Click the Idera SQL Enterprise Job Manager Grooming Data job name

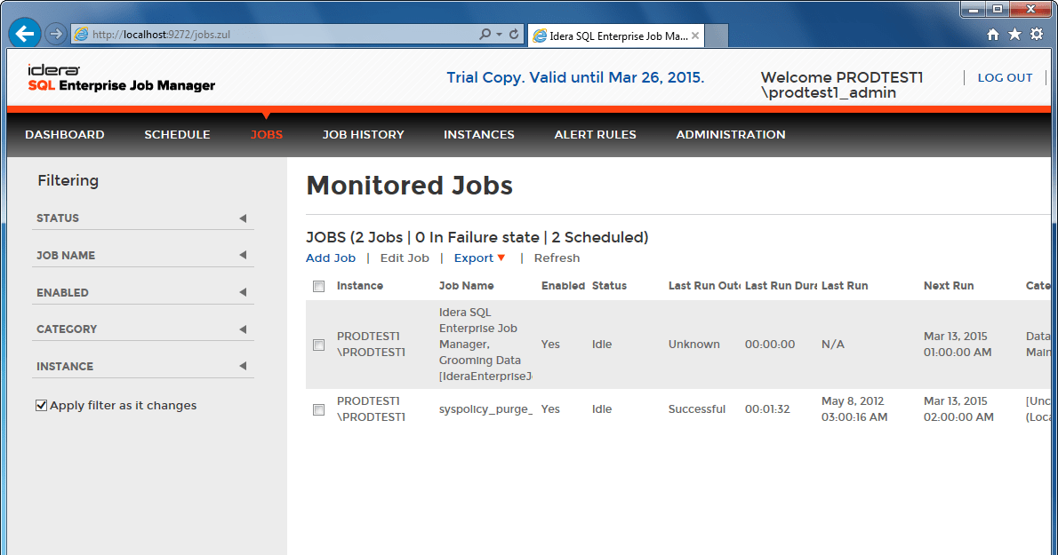coord(485,345)
